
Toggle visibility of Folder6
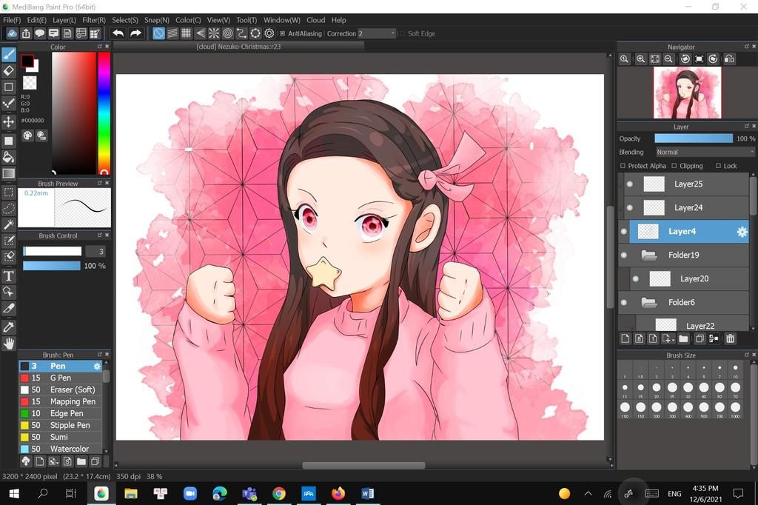[623, 302]
